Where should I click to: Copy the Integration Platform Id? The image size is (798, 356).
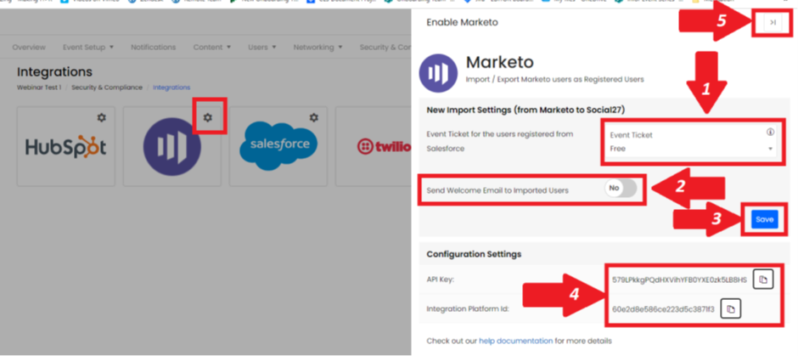coord(730,308)
